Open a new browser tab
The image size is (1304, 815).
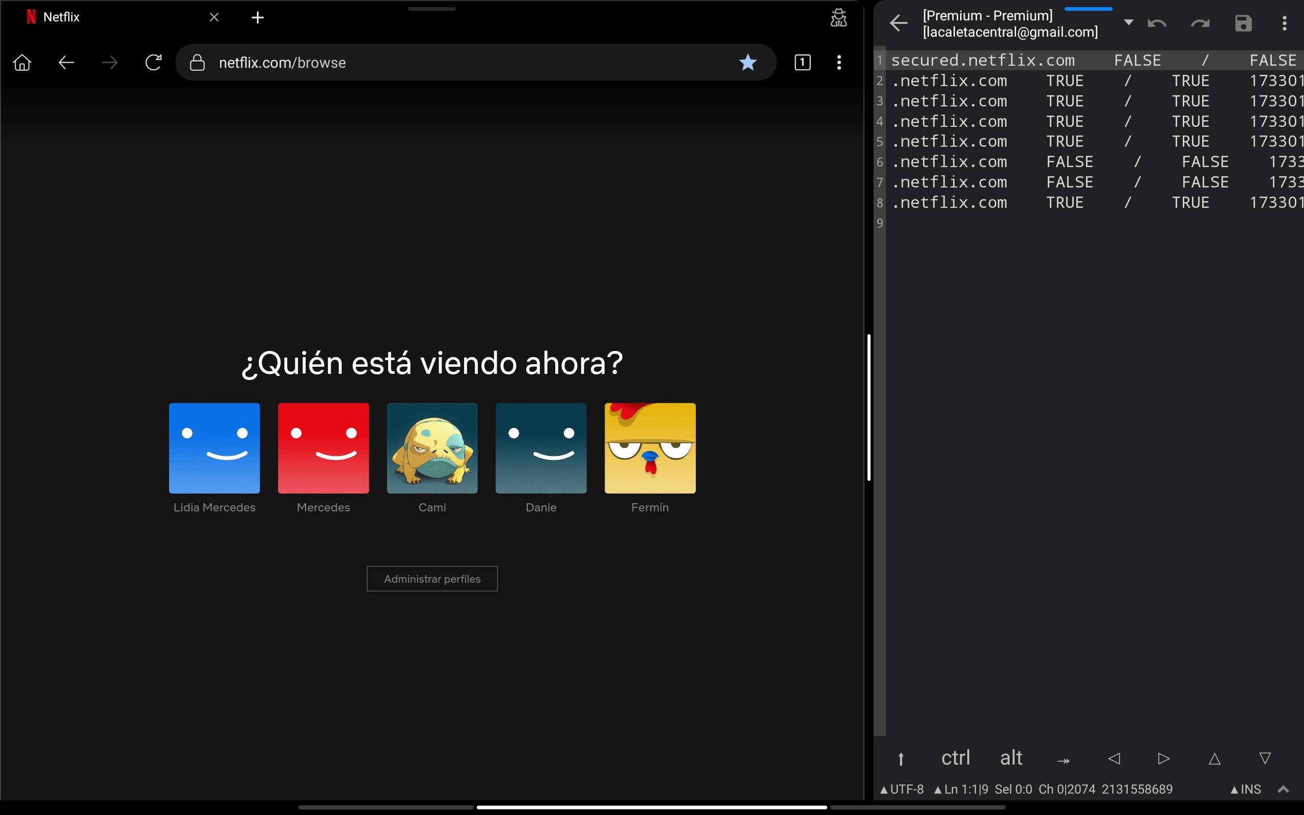tap(258, 18)
